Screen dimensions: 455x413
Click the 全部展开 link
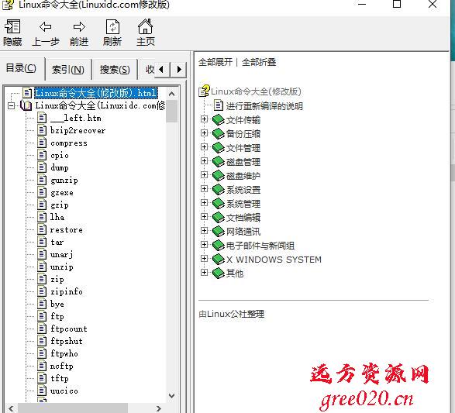(x=215, y=62)
